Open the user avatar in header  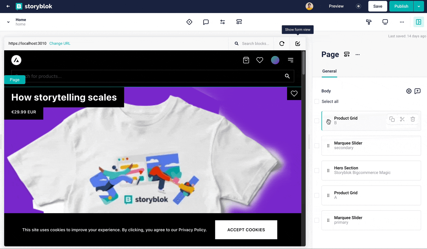[309, 6]
